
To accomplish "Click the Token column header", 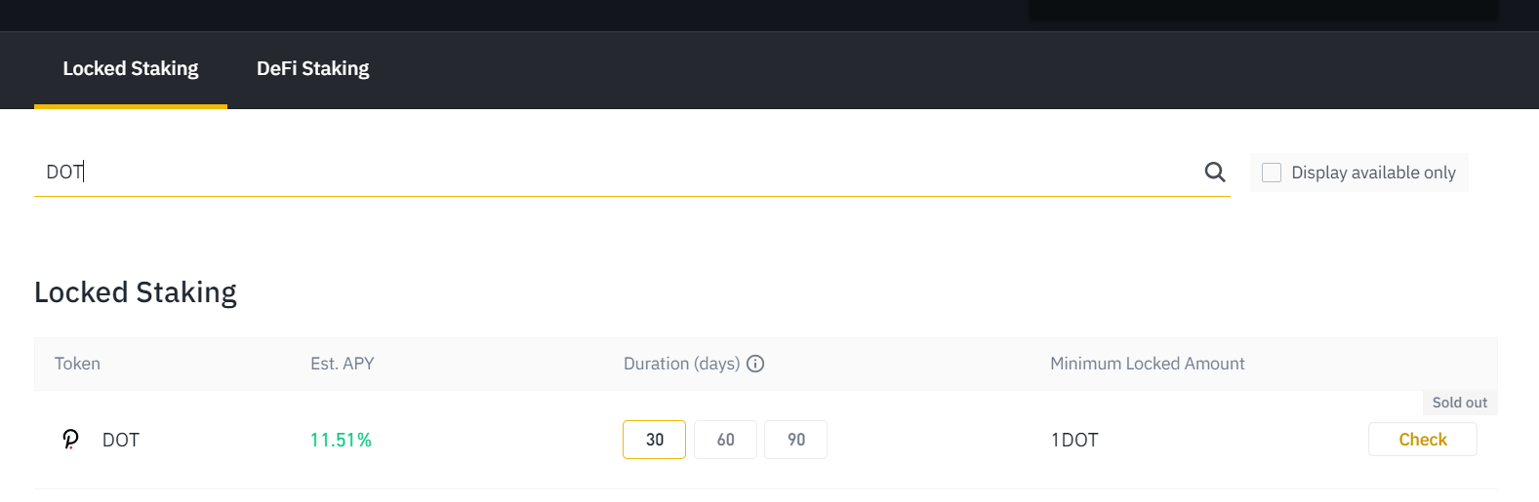I will pos(77,364).
